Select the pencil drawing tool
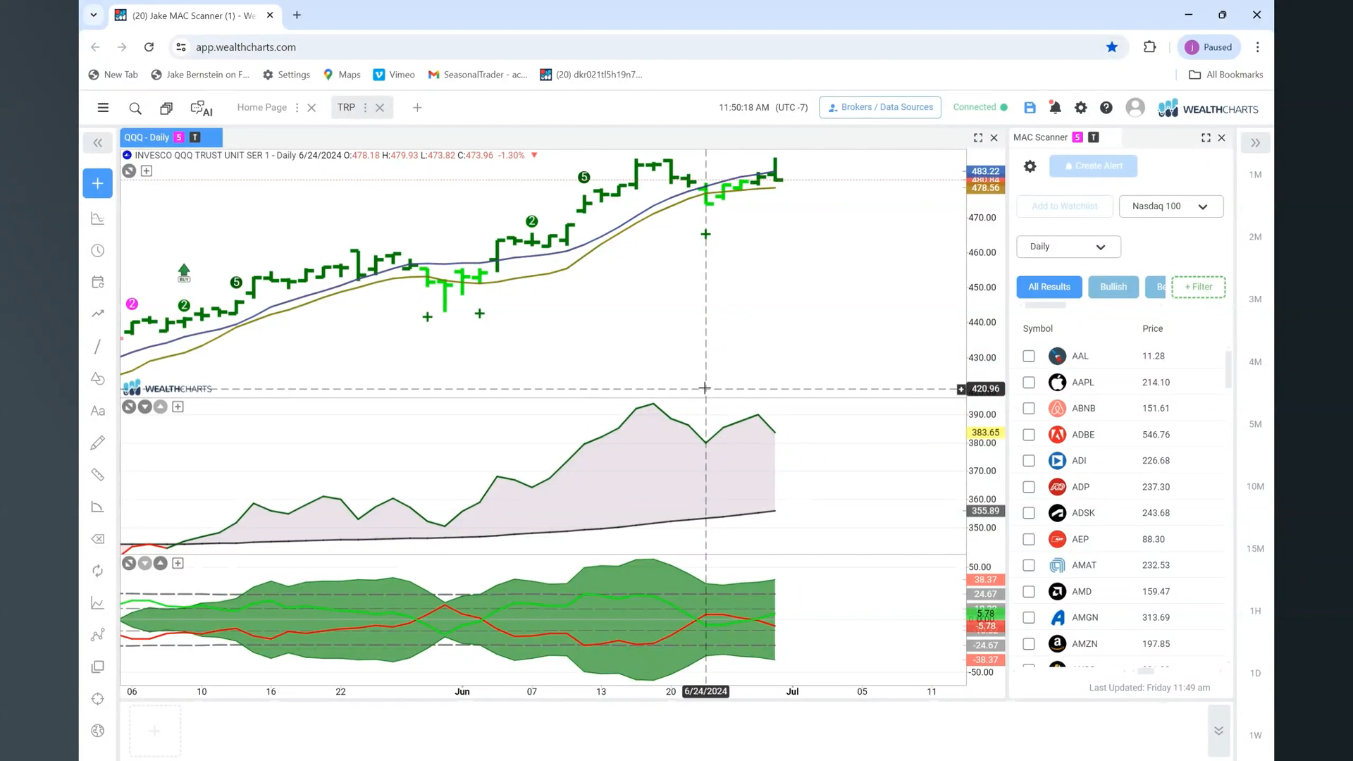This screenshot has width=1353, height=761. point(98,443)
